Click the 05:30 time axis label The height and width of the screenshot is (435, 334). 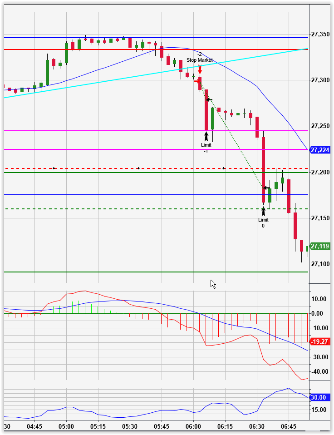(130, 426)
